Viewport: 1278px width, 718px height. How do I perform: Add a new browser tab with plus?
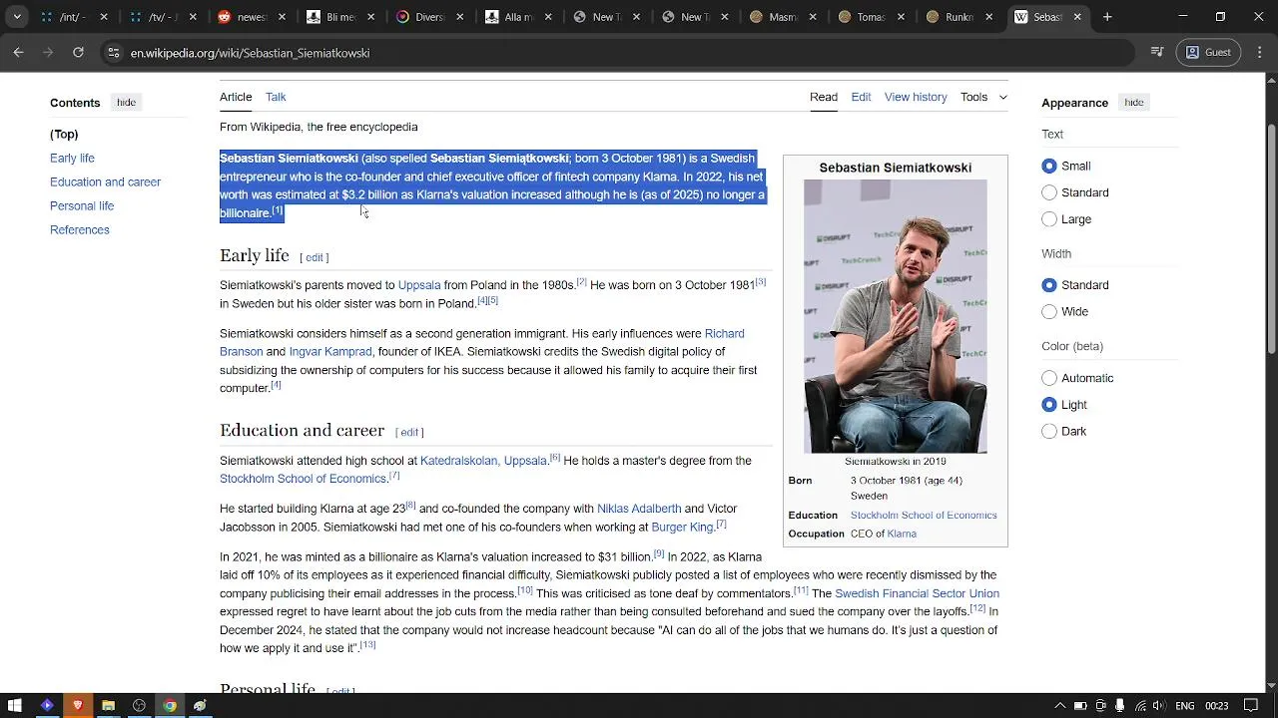pos(1107,17)
